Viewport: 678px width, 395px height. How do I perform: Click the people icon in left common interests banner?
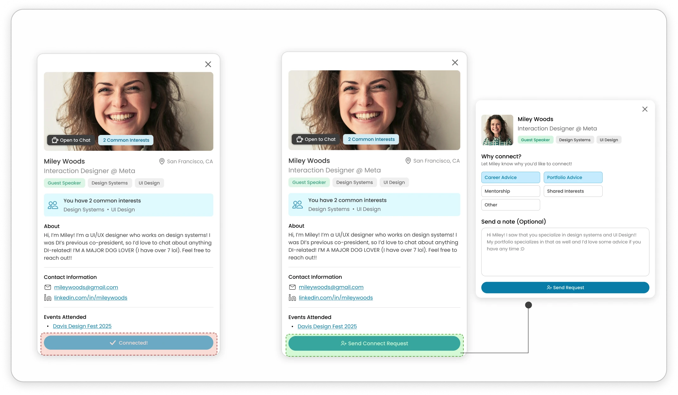point(53,205)
